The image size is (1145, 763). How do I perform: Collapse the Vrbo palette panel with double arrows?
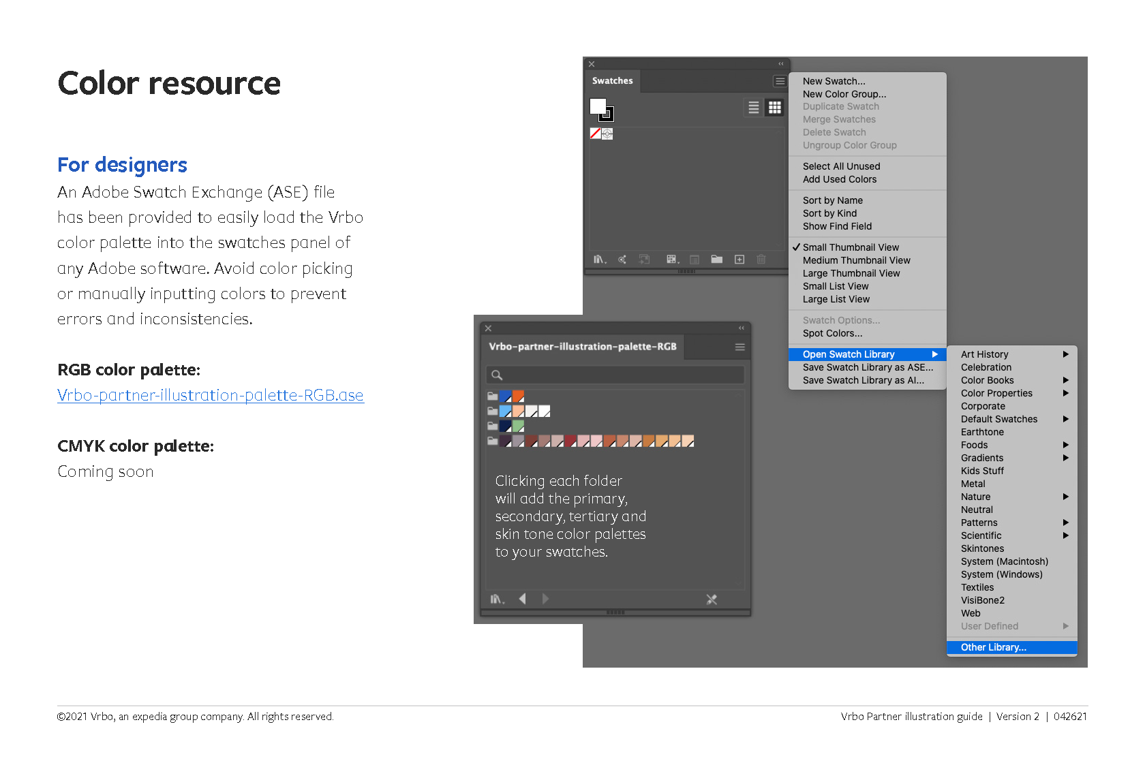click(742, 328)
